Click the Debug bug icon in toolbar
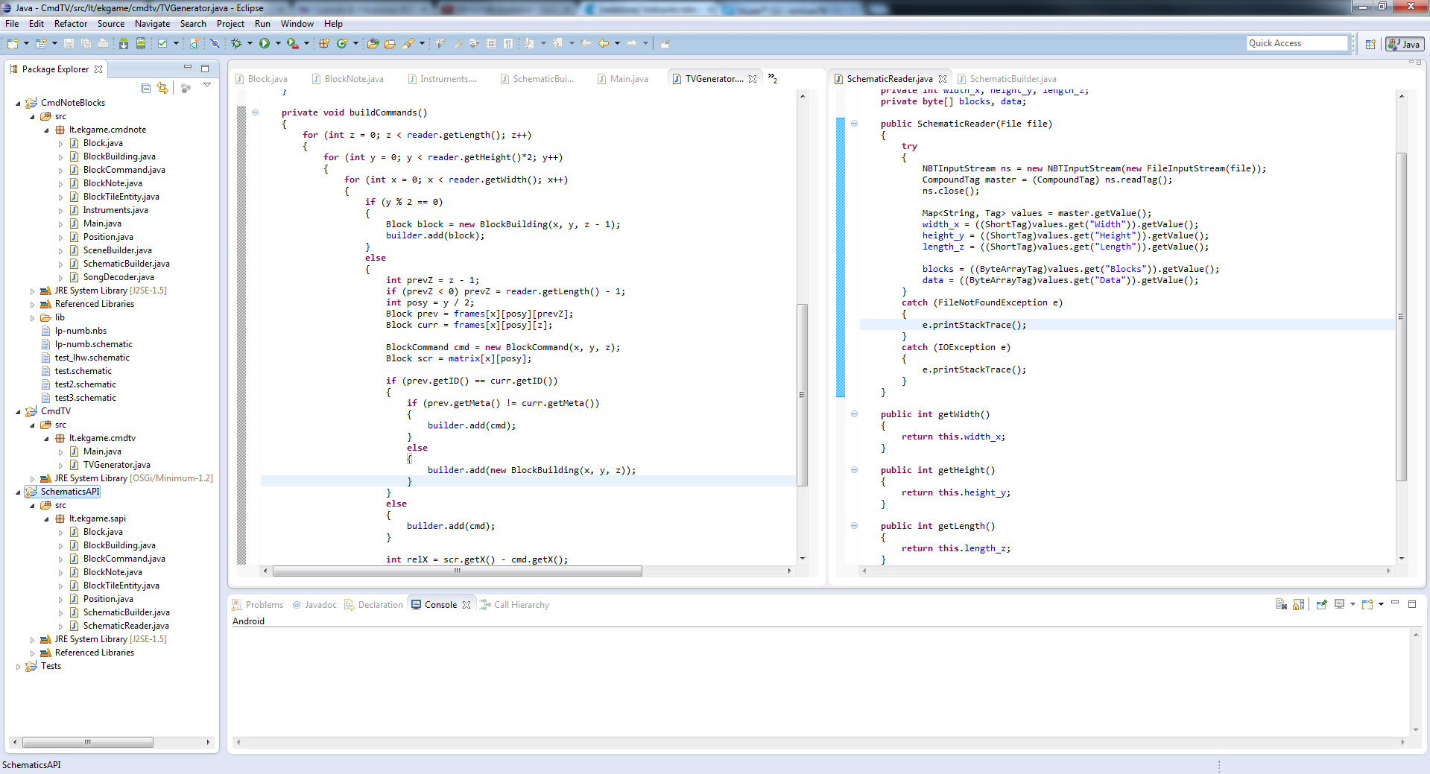The image size is (1430, 774). pos(236,44)
